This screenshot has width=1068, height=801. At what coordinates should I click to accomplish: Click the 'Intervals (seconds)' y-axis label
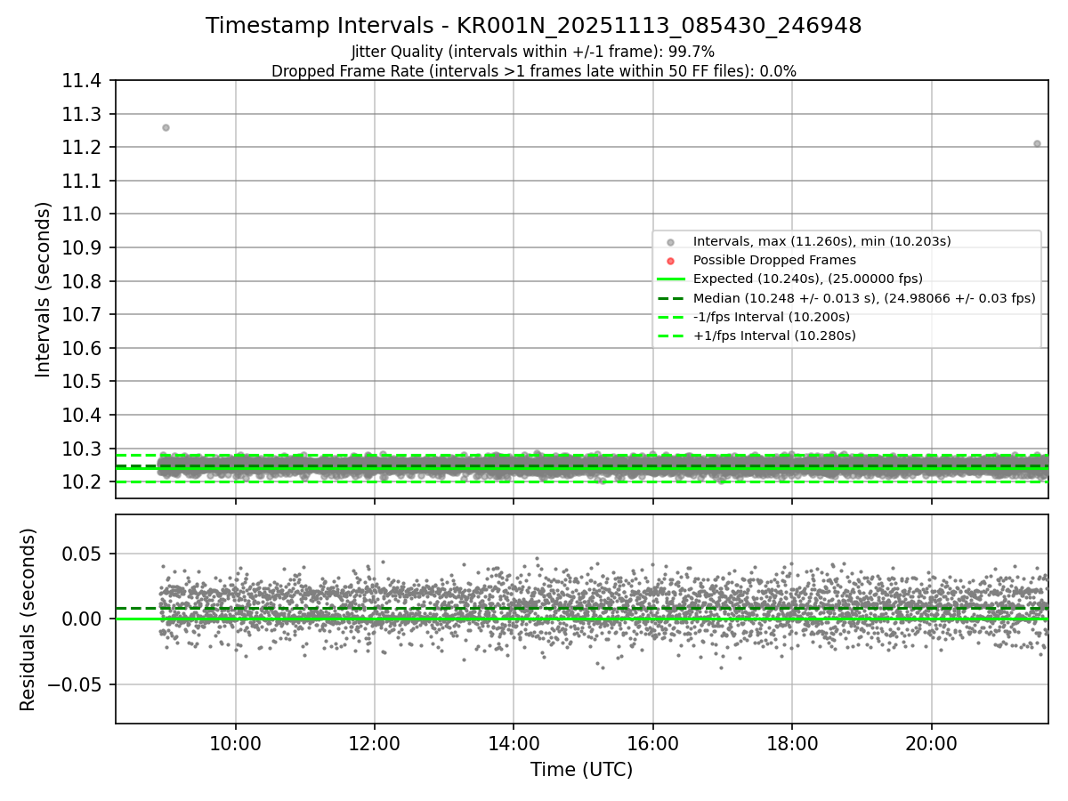coord(43,289)
